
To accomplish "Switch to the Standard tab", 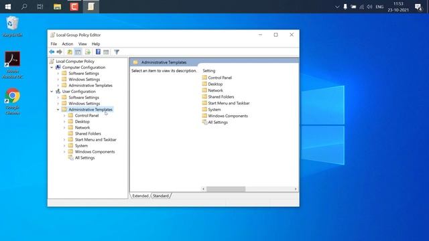I will click(161, 196).
